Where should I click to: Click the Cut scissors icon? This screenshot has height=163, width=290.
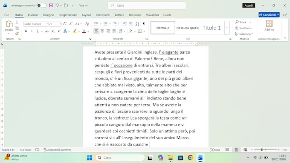pyautogui.click(x=17, y=22)
